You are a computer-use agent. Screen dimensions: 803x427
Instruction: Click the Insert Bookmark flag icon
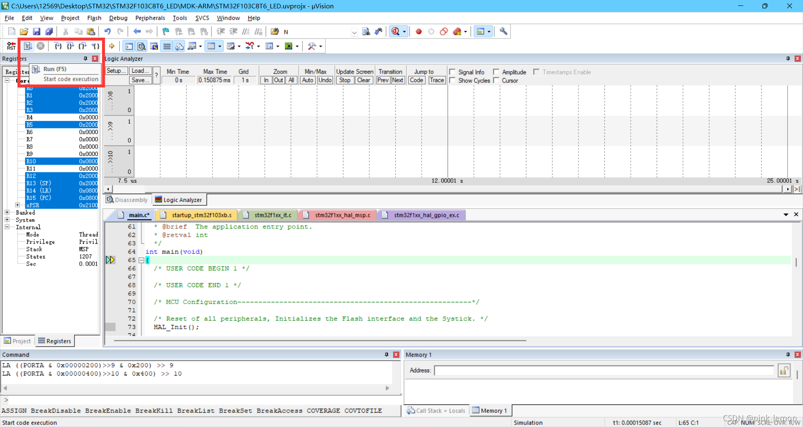coord(166,31)
